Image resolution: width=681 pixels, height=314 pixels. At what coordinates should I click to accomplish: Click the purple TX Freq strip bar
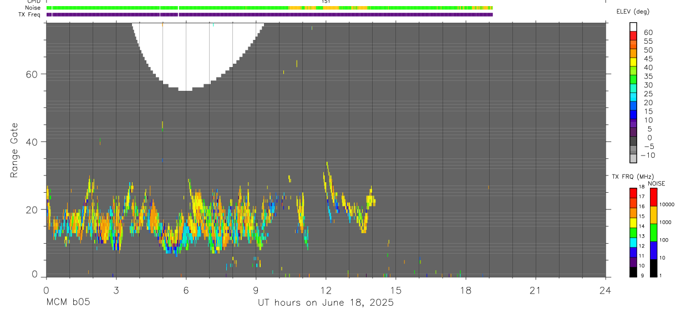pos(270,14)
